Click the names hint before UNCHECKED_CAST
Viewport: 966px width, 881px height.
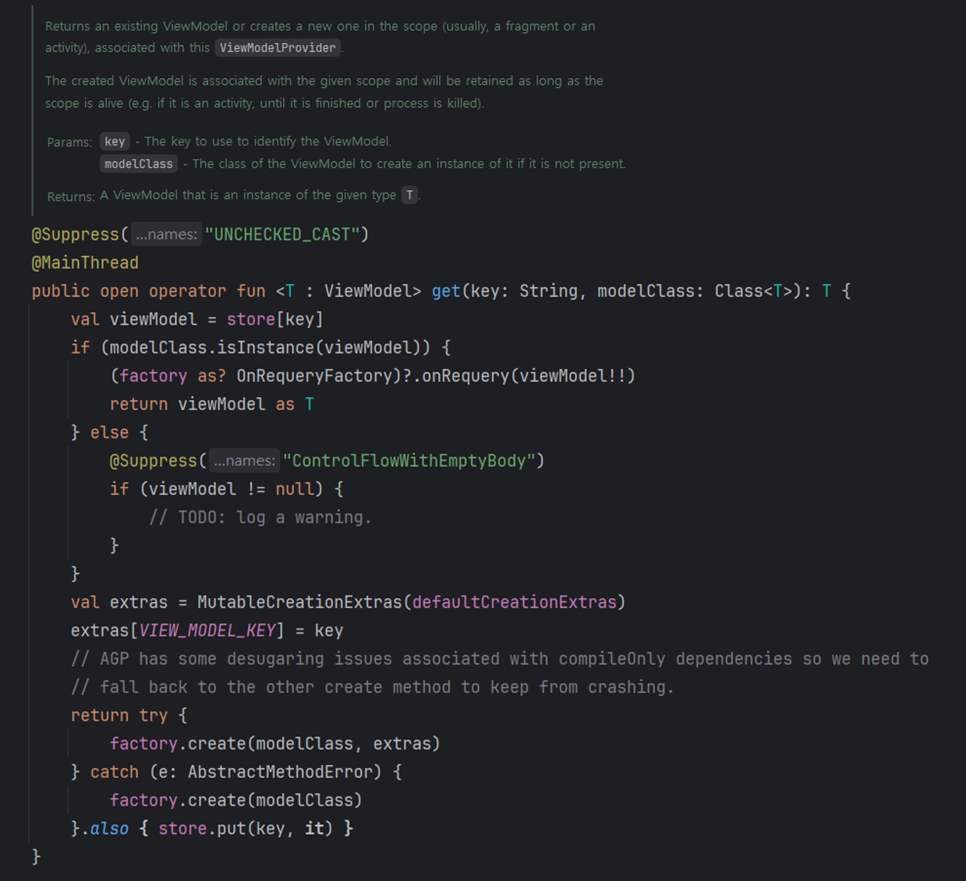coord(166,234)
